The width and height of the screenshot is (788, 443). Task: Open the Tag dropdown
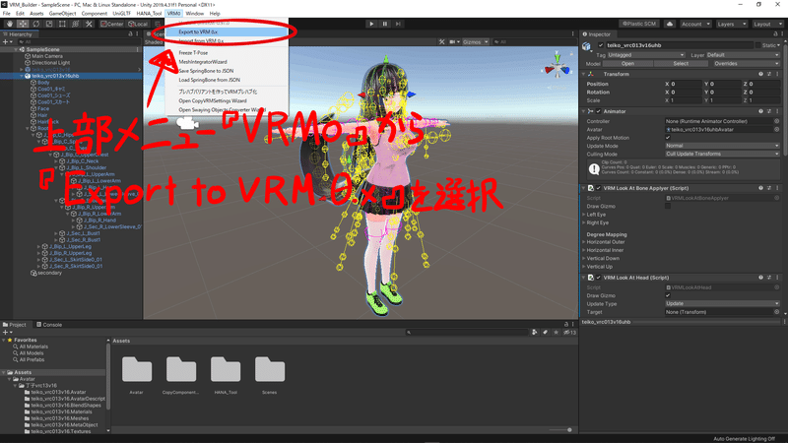(646, 55)
